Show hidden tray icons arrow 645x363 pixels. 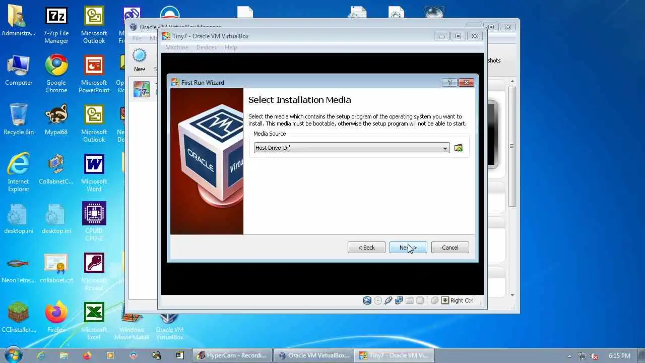point(570,356)
